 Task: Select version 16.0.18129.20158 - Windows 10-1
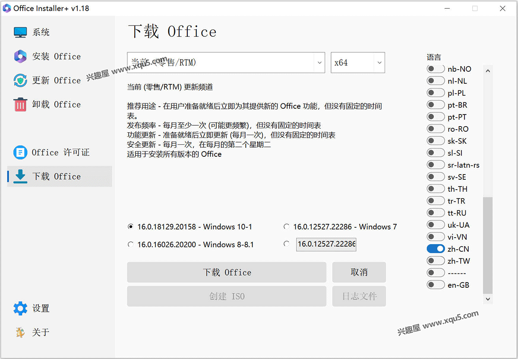(x=131, y=226)
